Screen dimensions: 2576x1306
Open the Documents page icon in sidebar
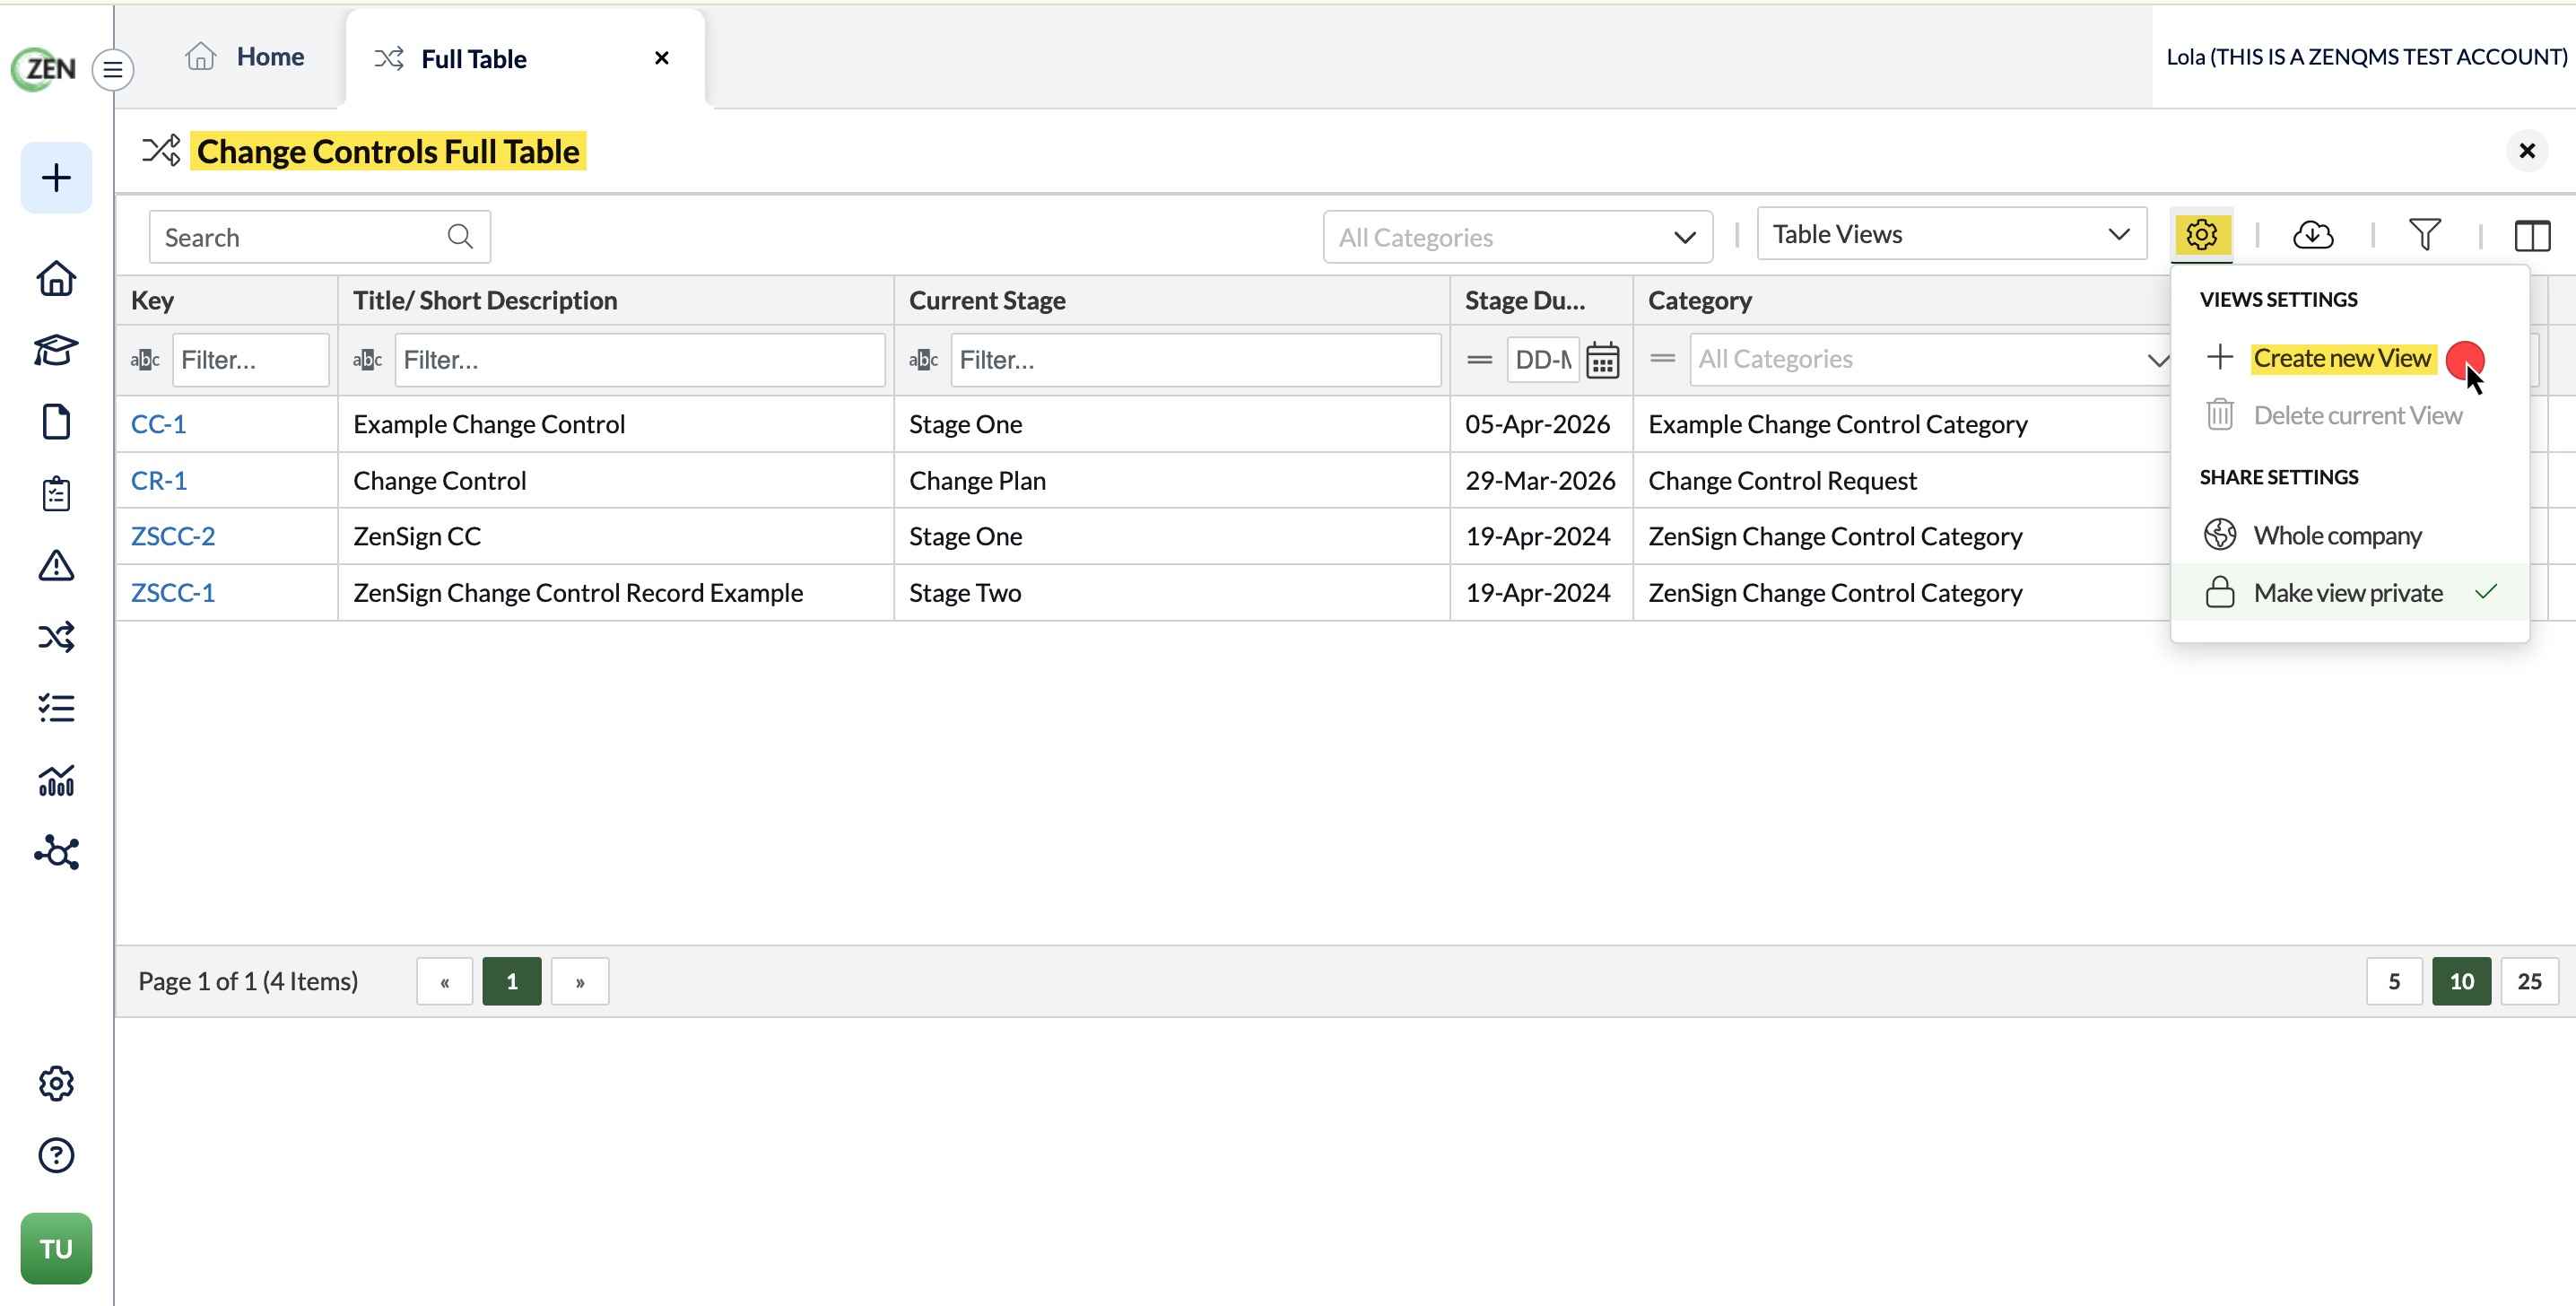click(x=56, y=422)
